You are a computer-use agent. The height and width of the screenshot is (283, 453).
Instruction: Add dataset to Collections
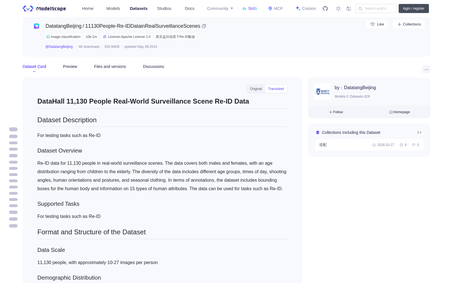click(x=409, y=24)
